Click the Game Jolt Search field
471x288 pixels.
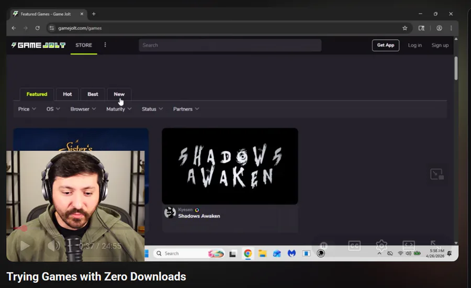pyautogui.click(x=230, y=45)
